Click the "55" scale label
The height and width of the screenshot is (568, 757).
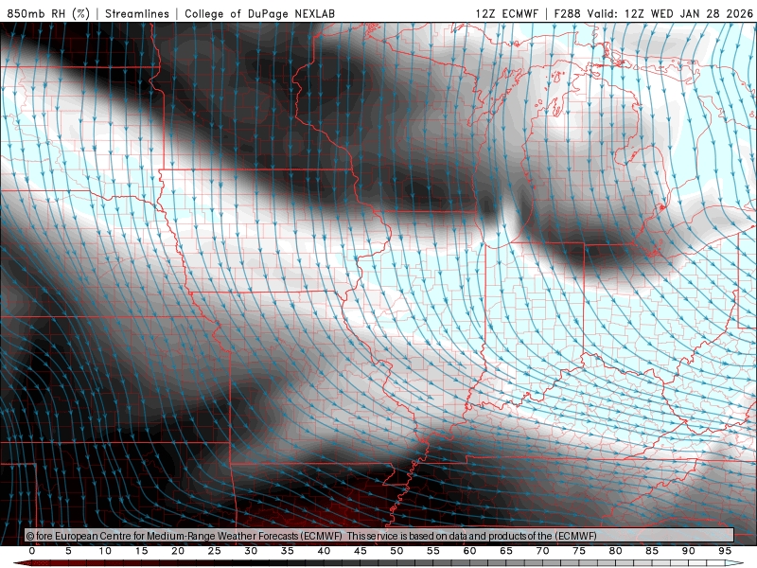click(x=433, y=551)
